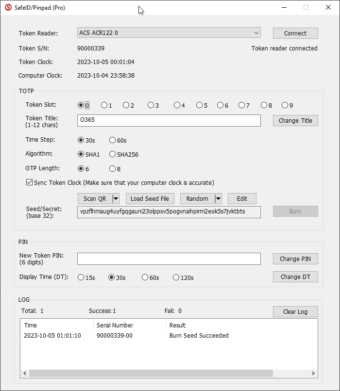Click into the Token Title field
Screen dimensions: 340x391
(x=169, y=120)
